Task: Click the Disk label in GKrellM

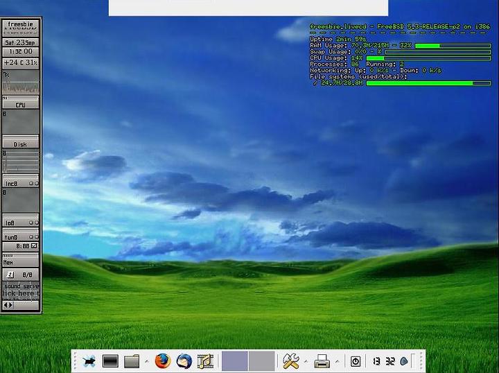Action: [20, 144]
